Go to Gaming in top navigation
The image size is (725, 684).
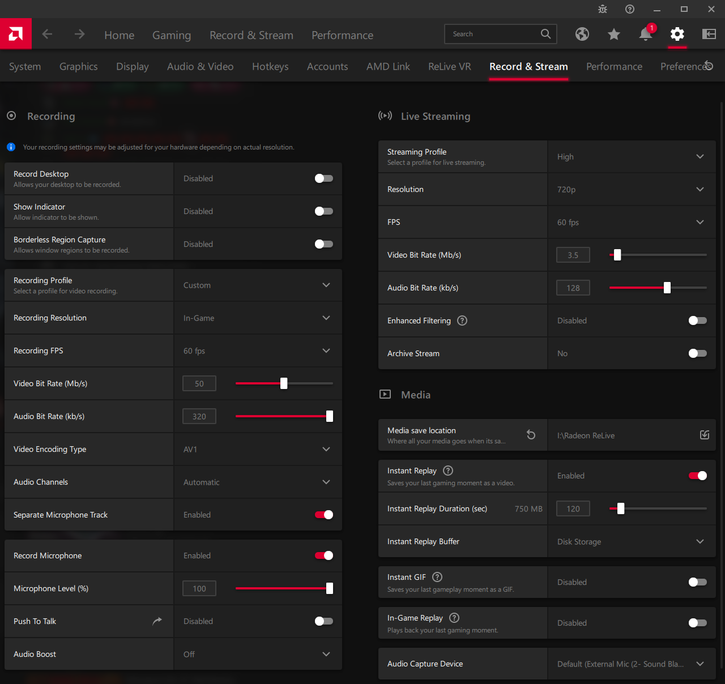coord(172,35)
